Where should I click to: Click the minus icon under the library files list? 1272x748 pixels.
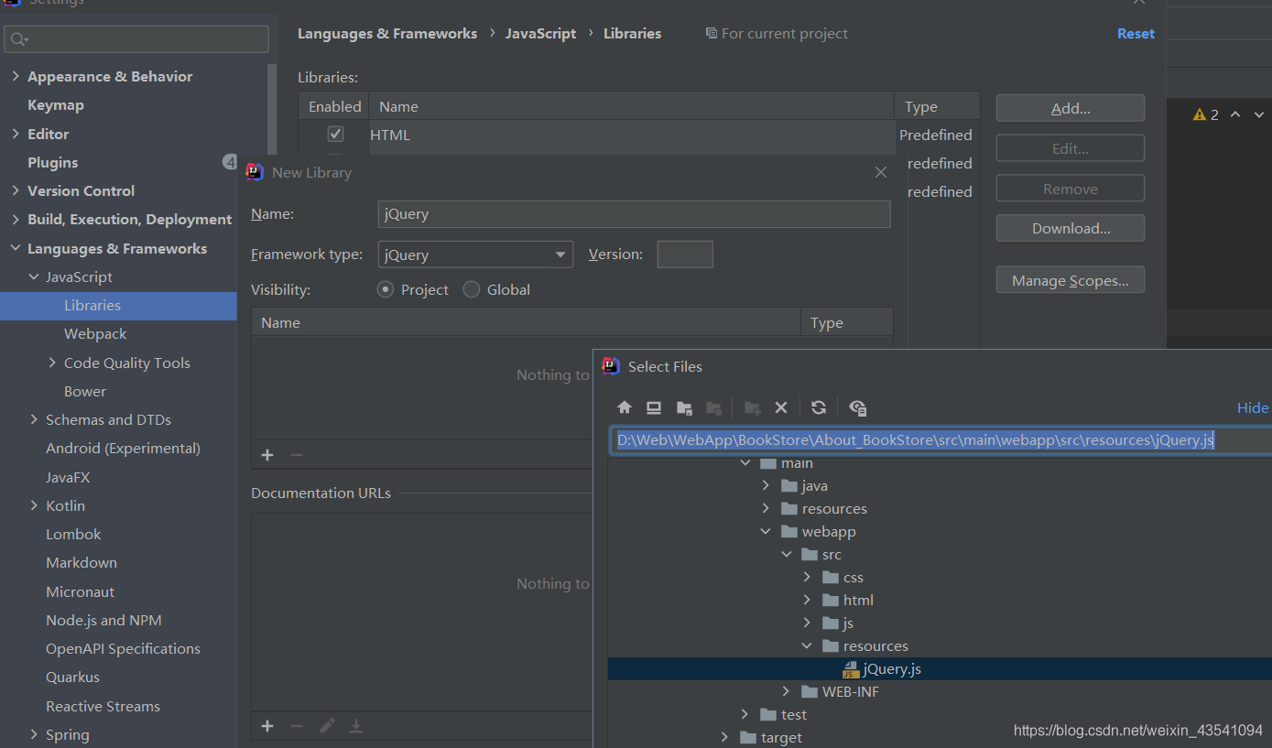[296, 455]
